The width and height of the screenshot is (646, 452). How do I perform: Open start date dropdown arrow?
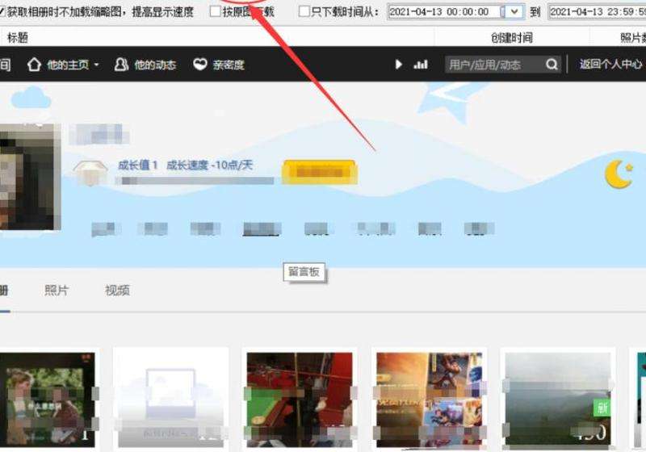[514, 11]
